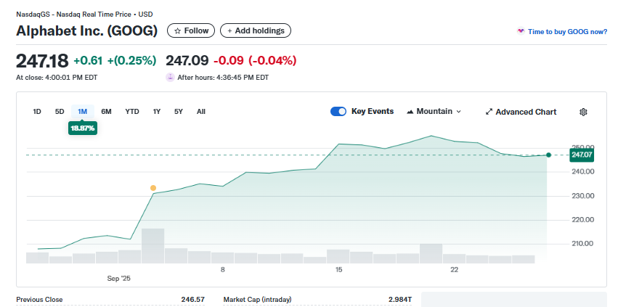Click the -0.09 (-0.04%) after hours change

(x=255, y=61)
